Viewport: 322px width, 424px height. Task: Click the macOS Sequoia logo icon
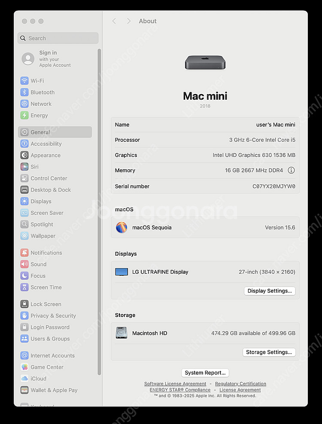click(x=122, y=227)
